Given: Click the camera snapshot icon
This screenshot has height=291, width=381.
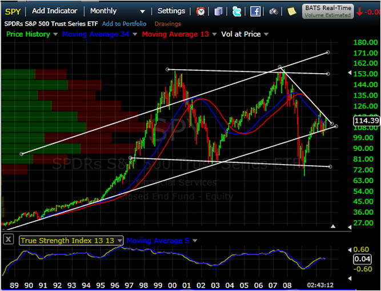Looking at the screenshot, I should pyautogui.click(x=274, y=11).
